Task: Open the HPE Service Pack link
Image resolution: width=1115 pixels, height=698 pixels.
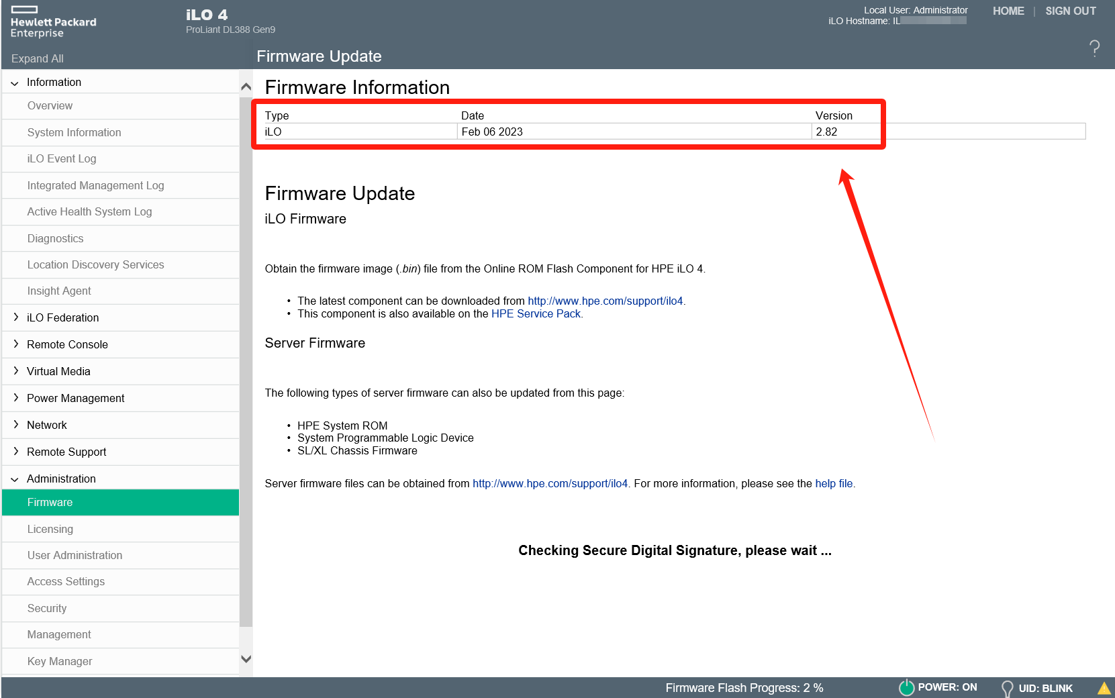Action: pos(536,314)
